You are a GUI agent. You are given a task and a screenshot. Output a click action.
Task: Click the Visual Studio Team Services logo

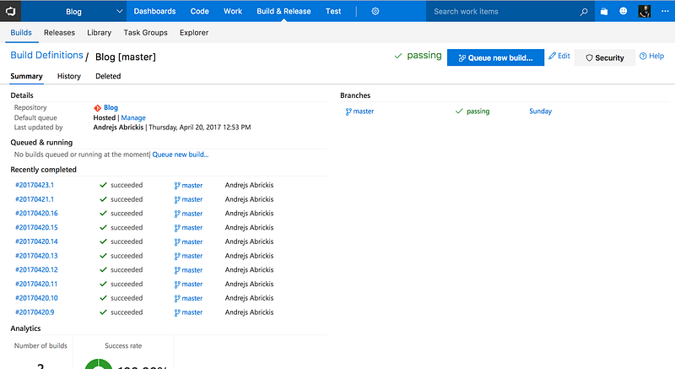10,11
